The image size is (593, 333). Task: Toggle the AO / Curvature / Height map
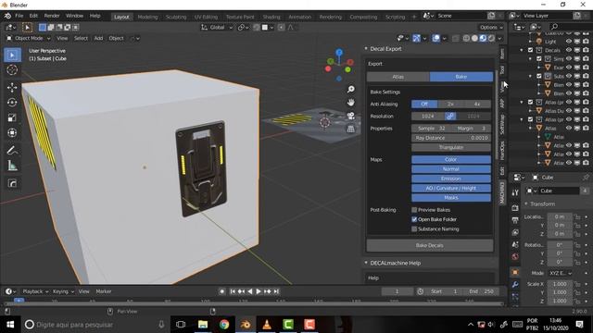451,188
